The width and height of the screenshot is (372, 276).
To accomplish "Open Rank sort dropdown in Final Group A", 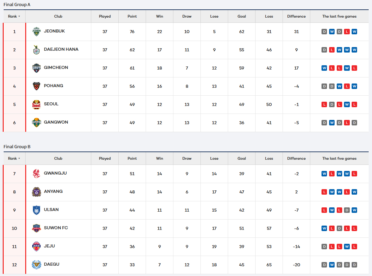I will tap(14, 16).
